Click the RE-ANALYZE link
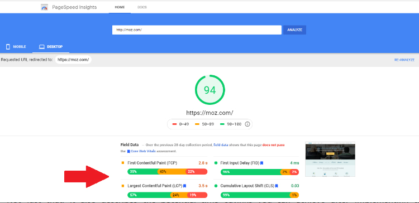Screen dimensions: 419x203 [404, 60]
